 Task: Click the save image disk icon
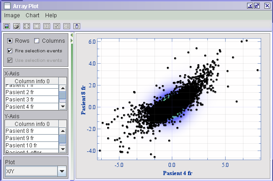point(7,26)
